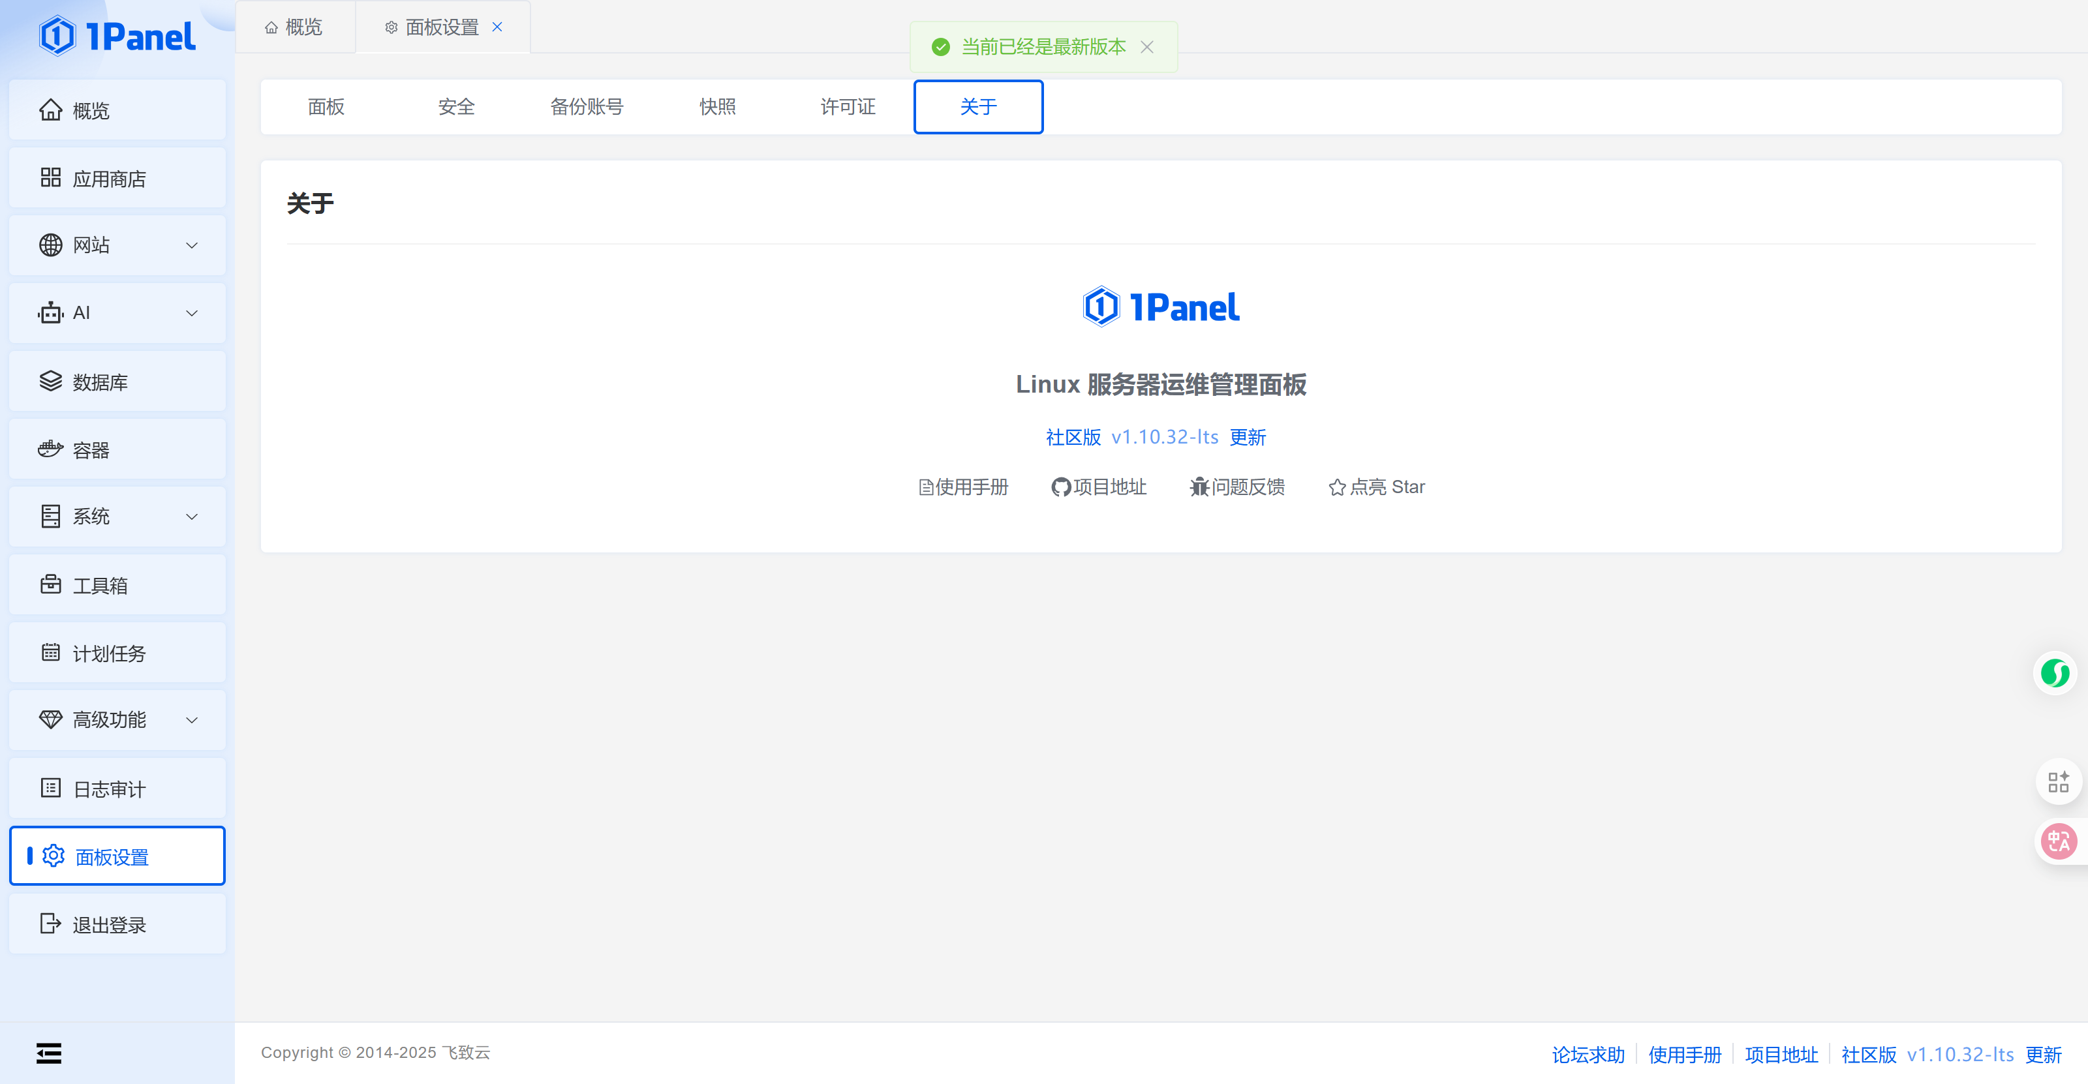Screen dimensions: 2088x1084
Task: Click the Copyright 飞致云 footer text
Action: 375,1053
